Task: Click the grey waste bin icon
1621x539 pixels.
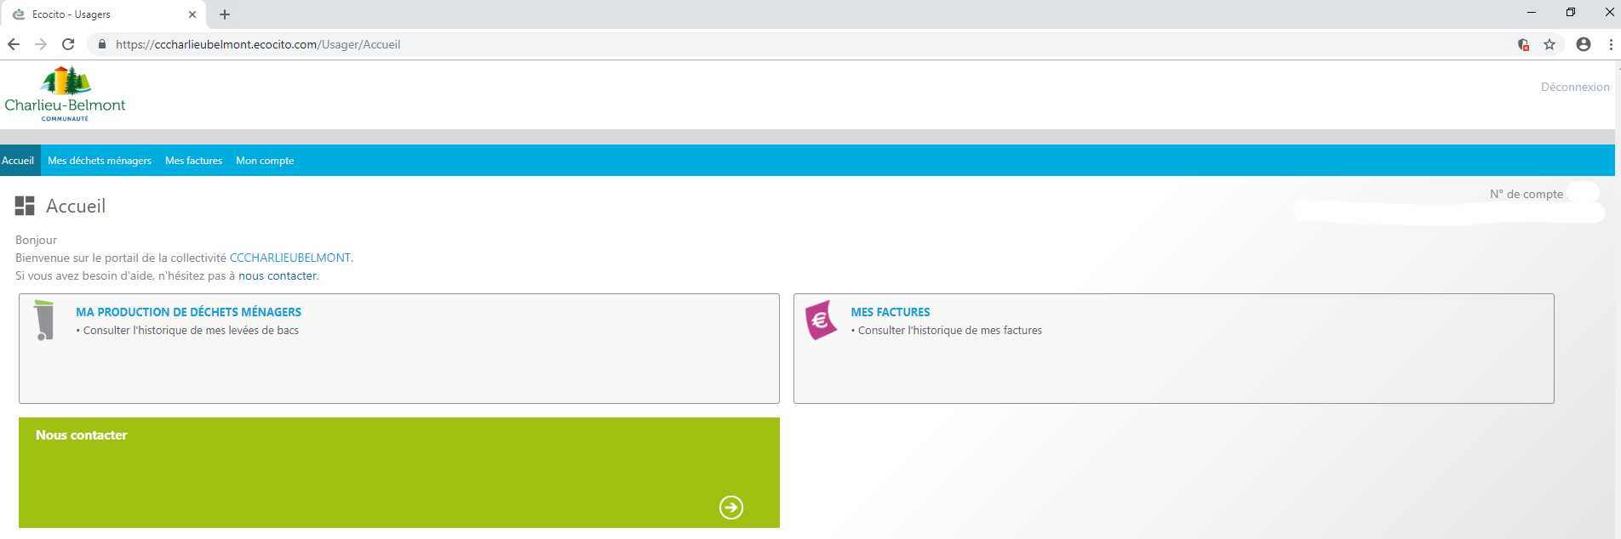Action: tap(44, 320)
